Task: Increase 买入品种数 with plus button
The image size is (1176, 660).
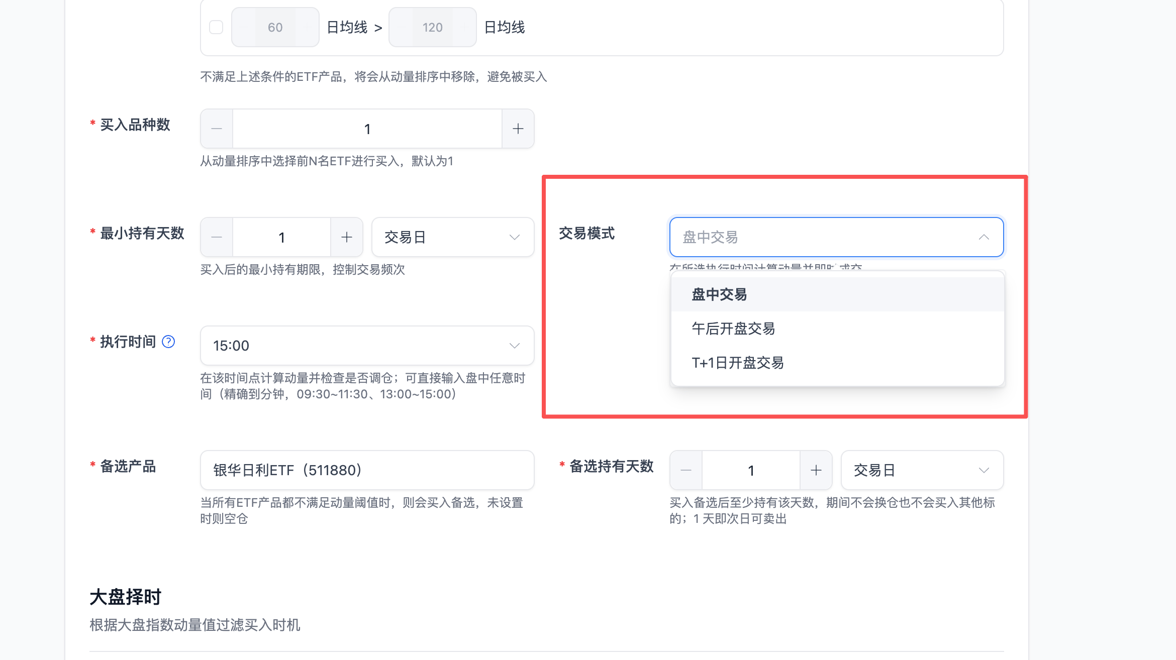Action: pyautogui.click(x=518, y=129)
